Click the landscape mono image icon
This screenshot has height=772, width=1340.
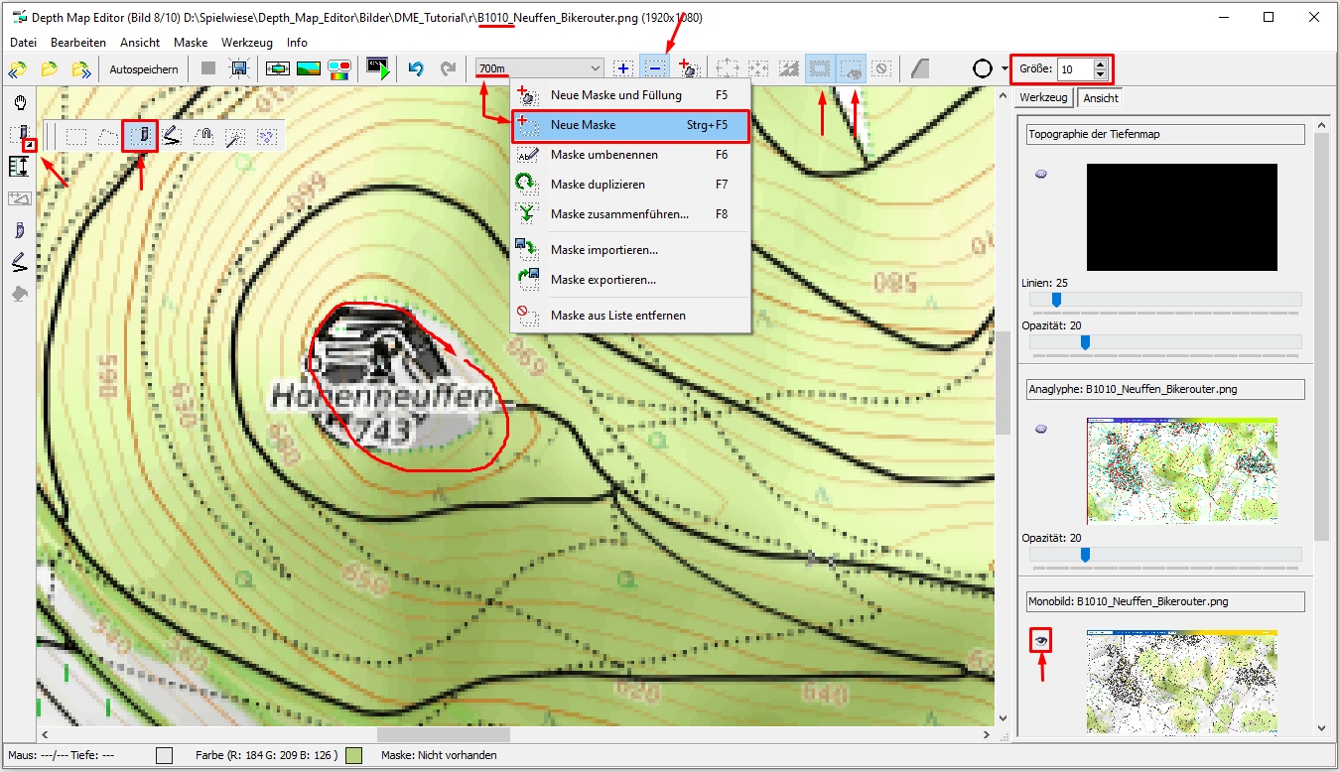click(309, 68)
